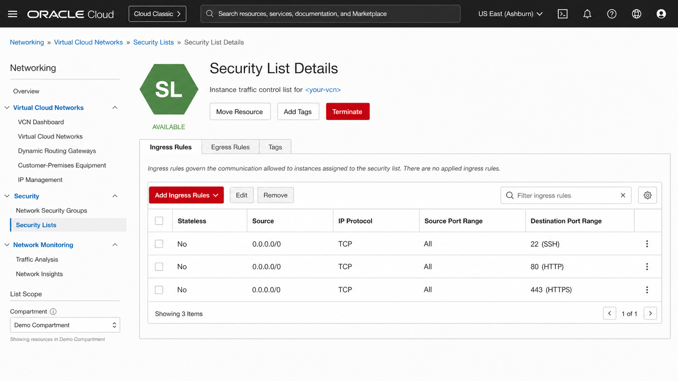This screenshot has height=381, width=678.
Task: Open actions menu for HTTP rule
Action: point(647,266)
